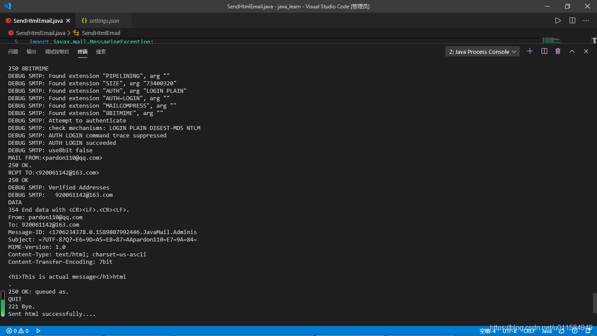Click the '250 8BITMIME' terminal line

28,68
